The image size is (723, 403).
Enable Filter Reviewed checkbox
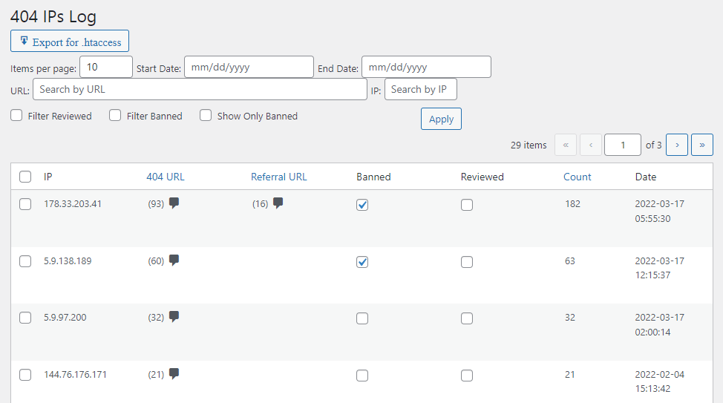click(16, 116)
